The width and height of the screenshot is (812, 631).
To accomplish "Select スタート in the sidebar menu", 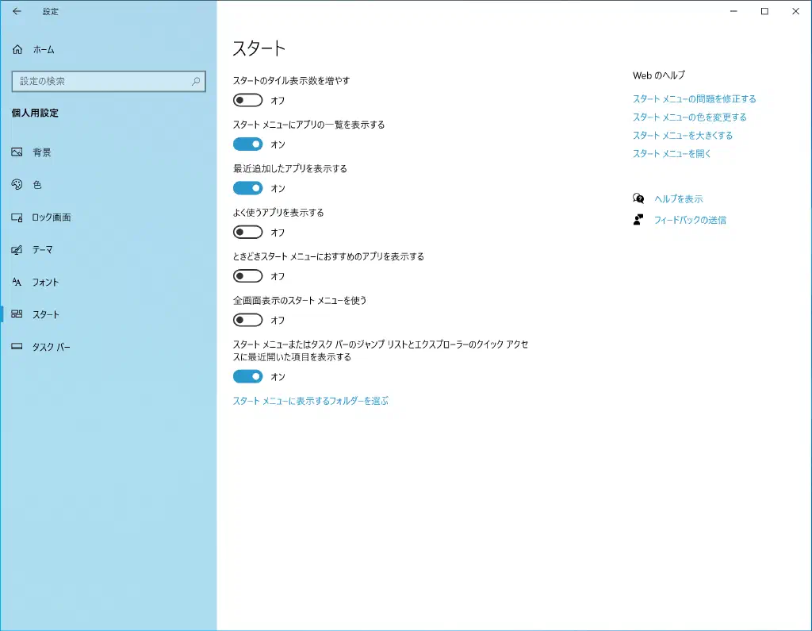I will click(46, 315).
